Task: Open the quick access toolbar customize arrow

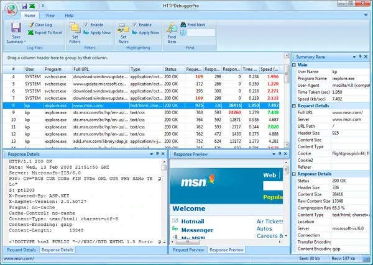Action: click(43, 6)
